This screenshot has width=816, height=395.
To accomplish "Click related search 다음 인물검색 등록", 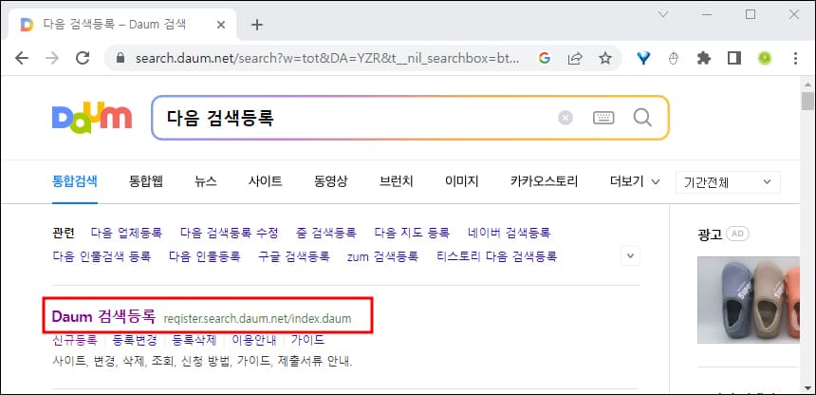I will tap(102, 256).
